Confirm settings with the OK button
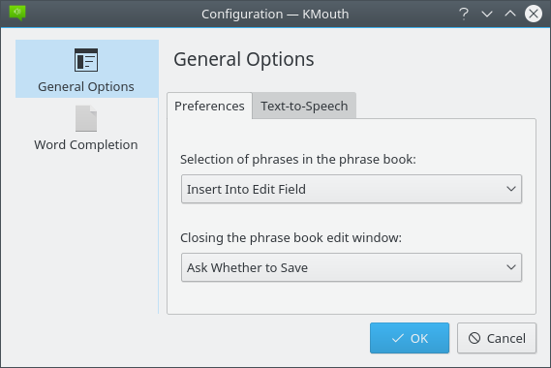551x368 pixels. [x=410, y=338]
